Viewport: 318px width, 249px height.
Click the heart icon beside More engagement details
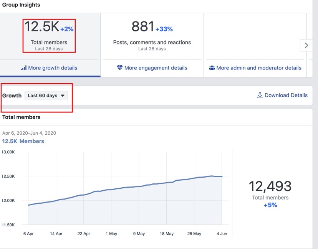[x=119, y=68]
